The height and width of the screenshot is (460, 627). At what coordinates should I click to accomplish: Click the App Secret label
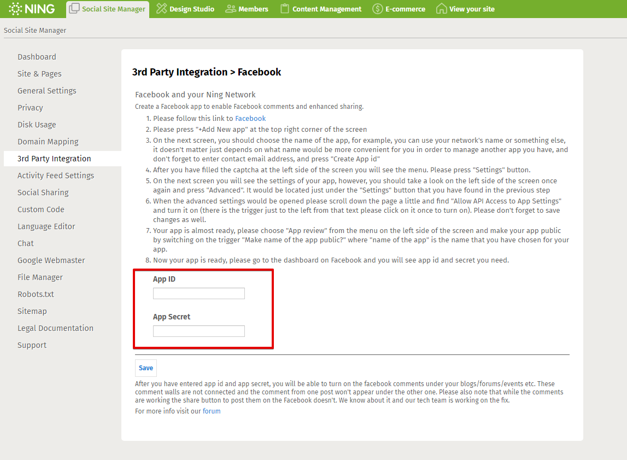(x=172, y=317)
